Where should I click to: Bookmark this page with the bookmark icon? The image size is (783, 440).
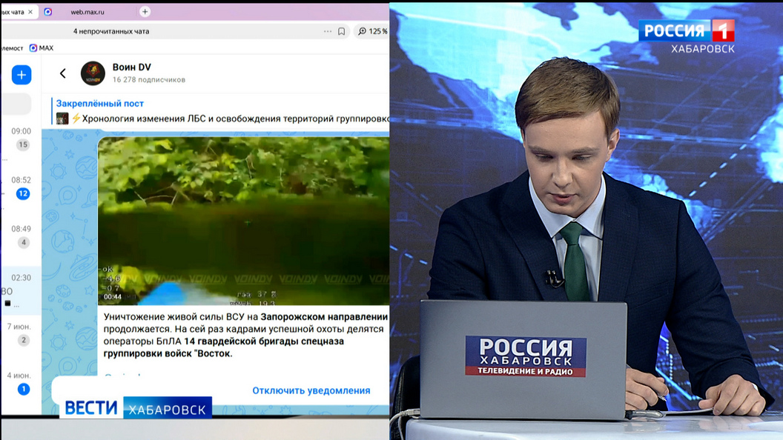click(x=342, y=31)
